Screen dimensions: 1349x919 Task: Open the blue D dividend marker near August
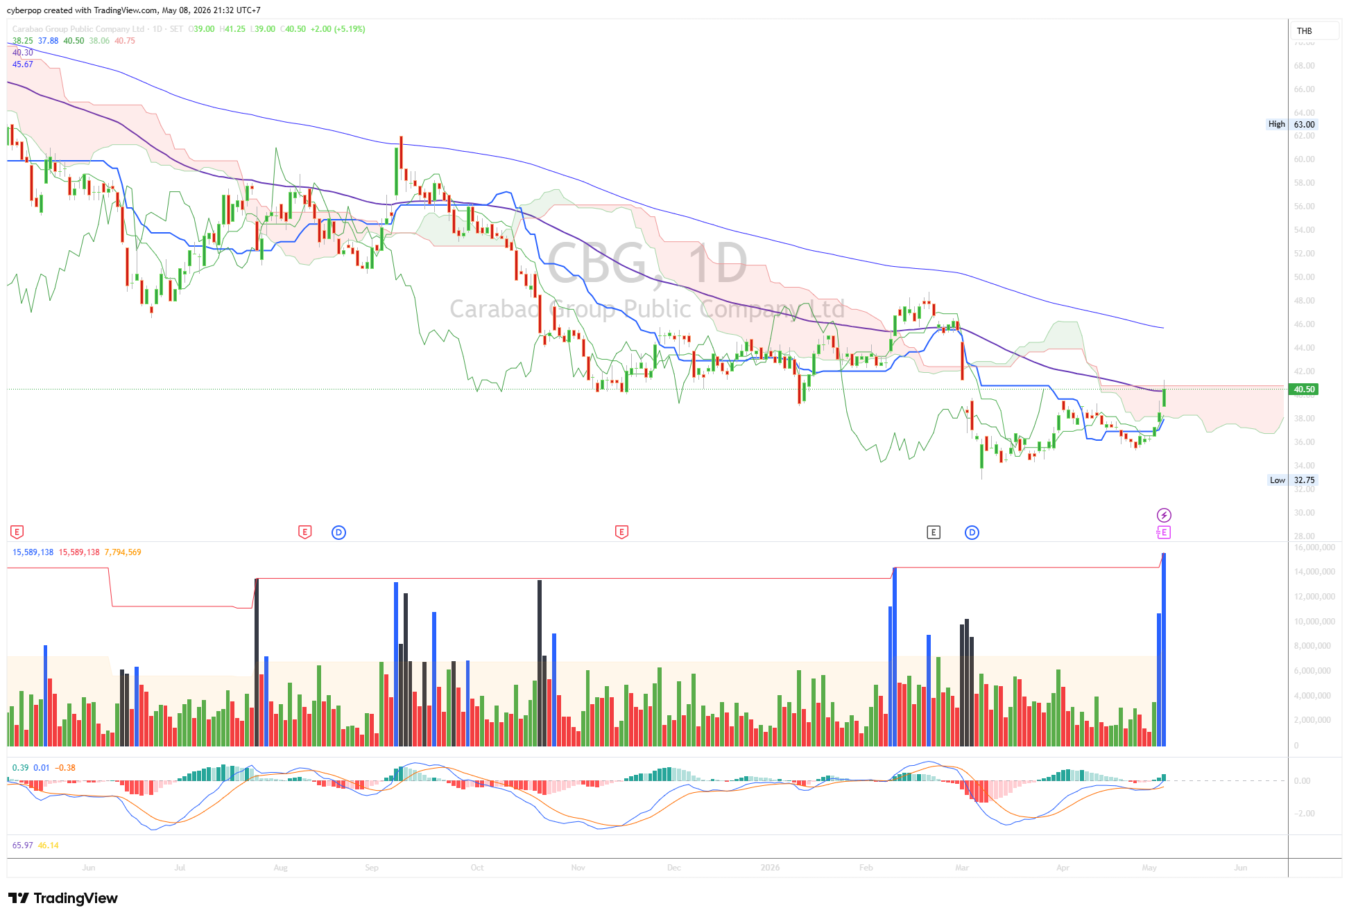tap(338, 532)
